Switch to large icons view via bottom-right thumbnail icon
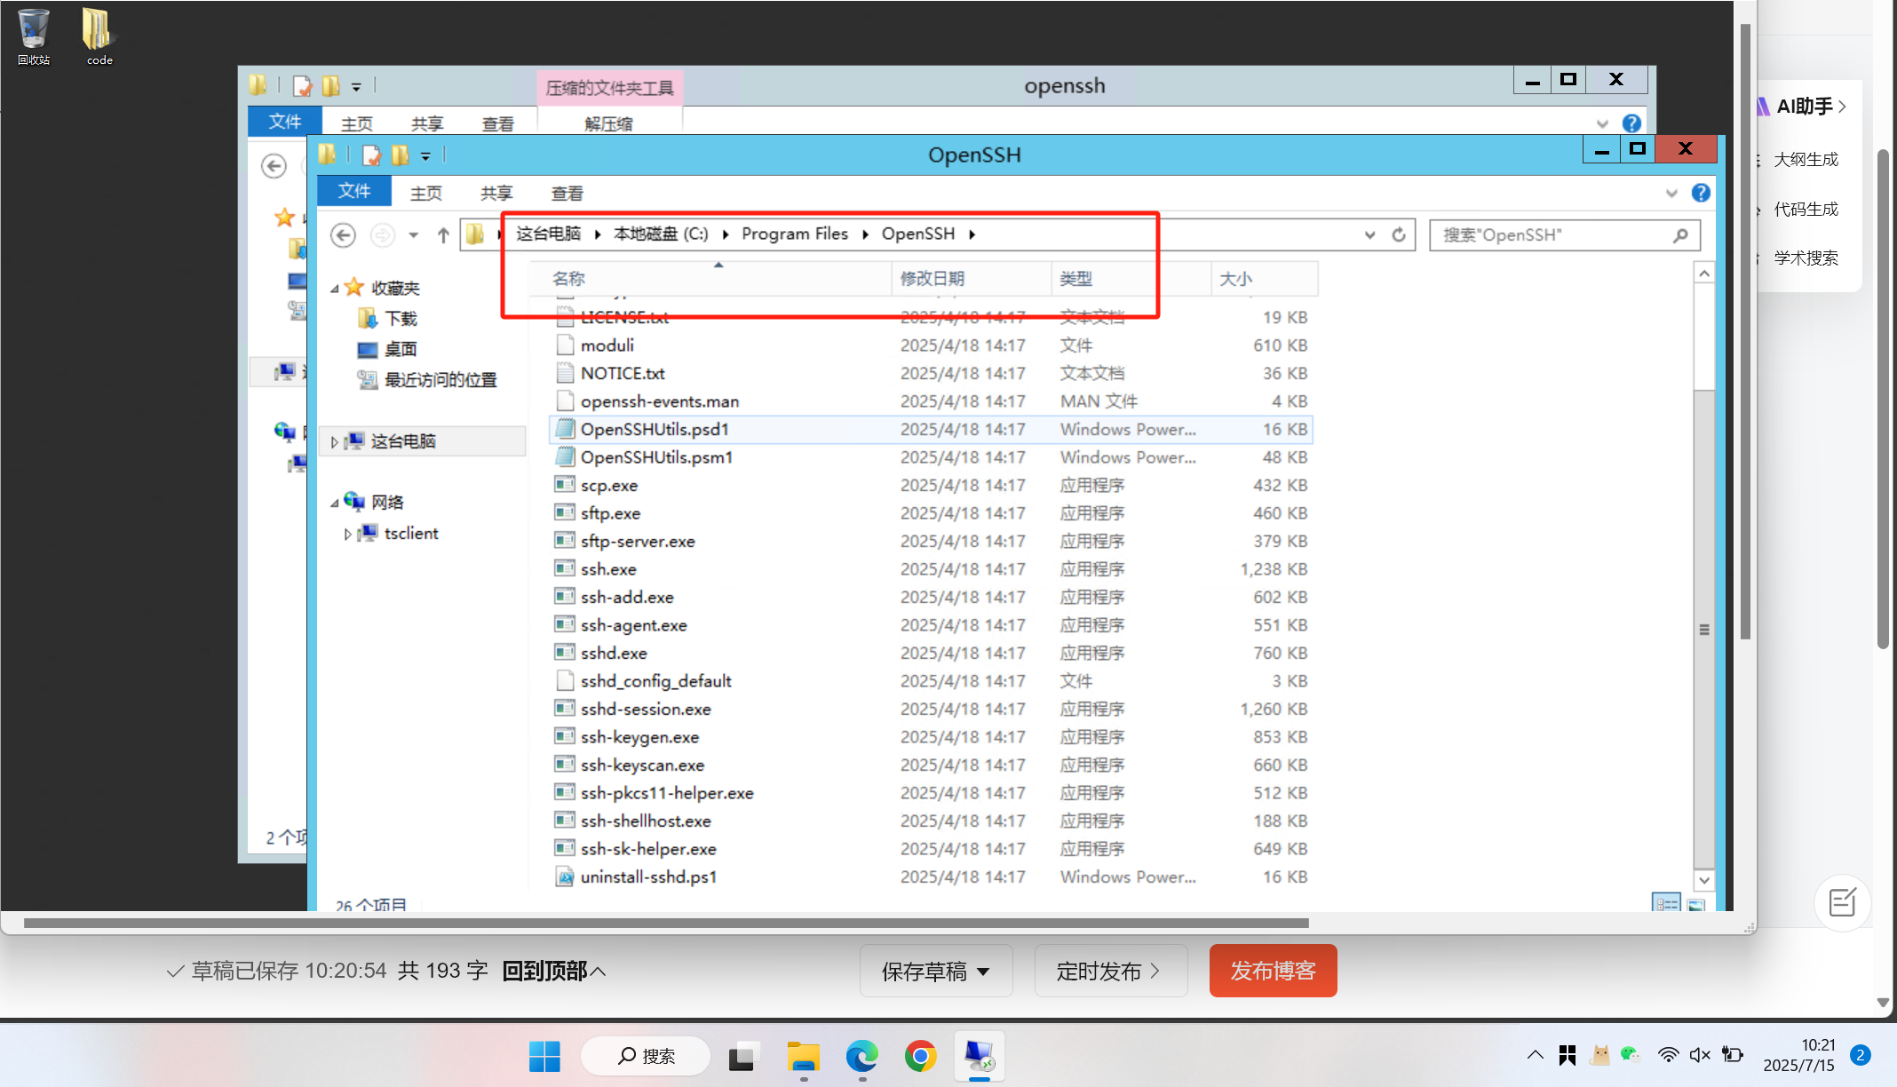 (1696, 907)
